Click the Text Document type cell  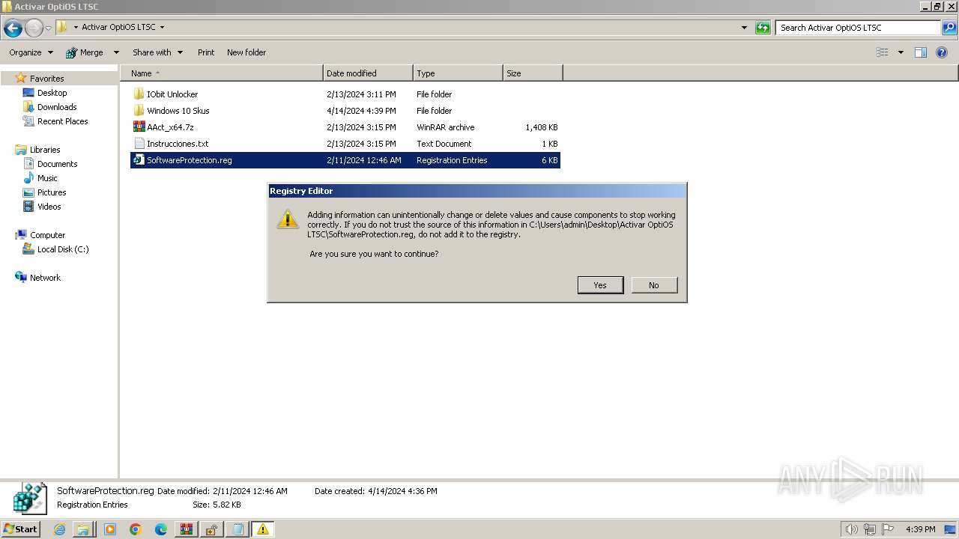(x=444, y=144)
